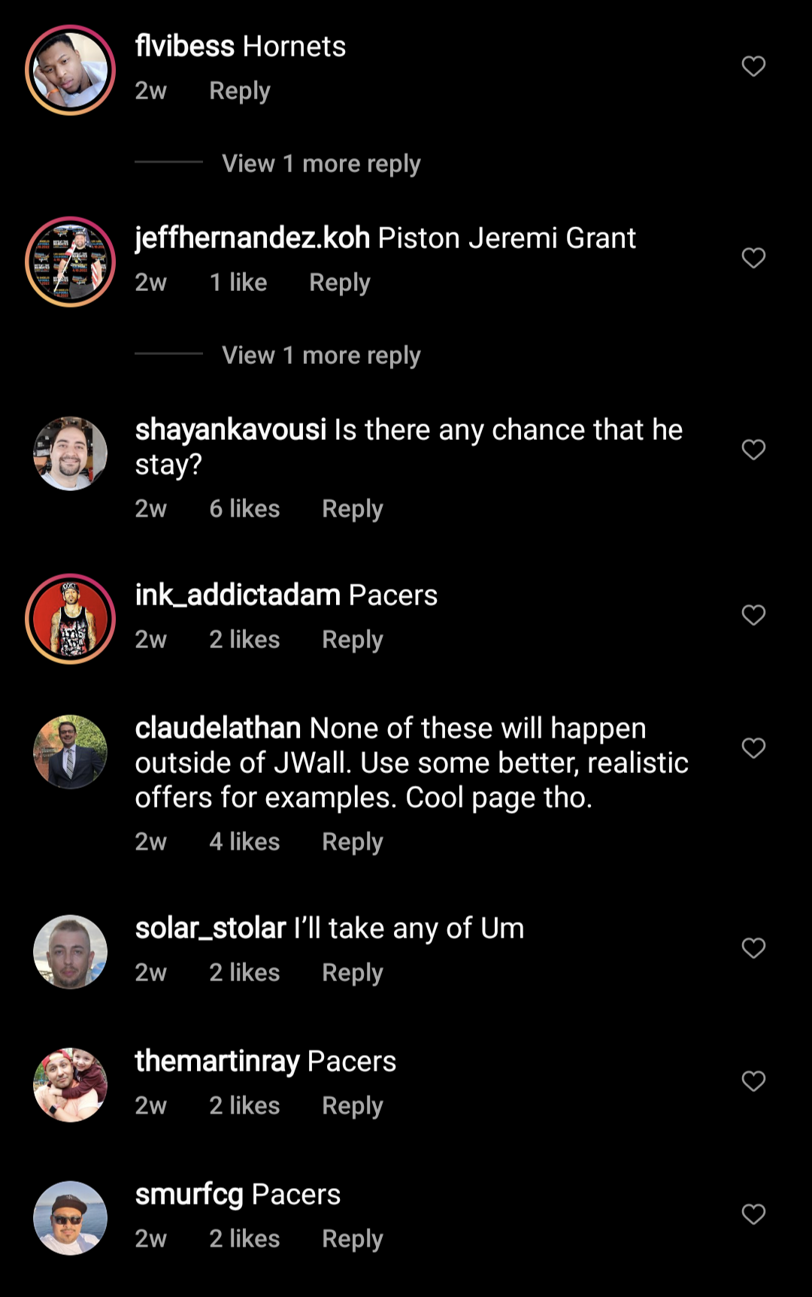
Task: Expand more replies under flvibess comment
Action: tap(321, 163)
